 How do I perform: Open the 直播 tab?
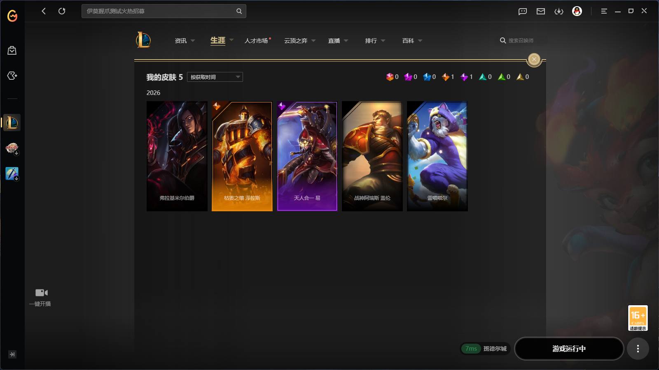point(334,41)
